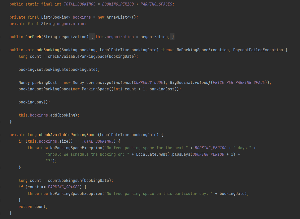The image size is (300, 219).
Task: Click the 'addBooking' method name
Action: tap(48, 50)
